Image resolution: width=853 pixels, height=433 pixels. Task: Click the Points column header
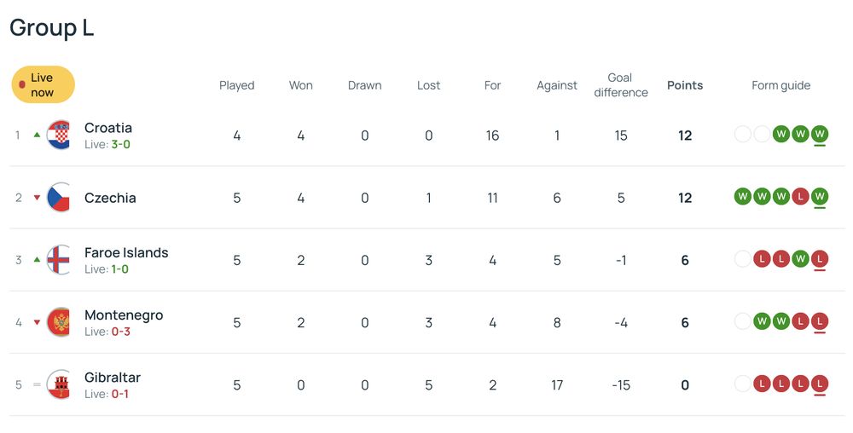pyautogui.click(x=685, y=85)
